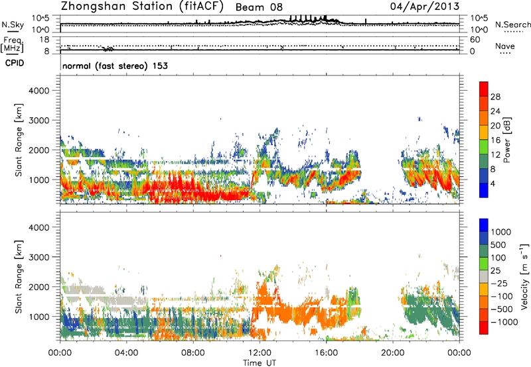The image size is (531, 367).
Task: Click the '12:00' time axis label
Action: click(x=260, y=353)
